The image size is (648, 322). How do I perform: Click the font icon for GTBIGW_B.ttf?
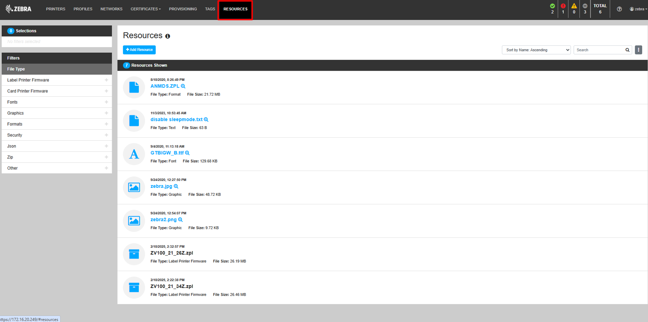coord(134,154)
